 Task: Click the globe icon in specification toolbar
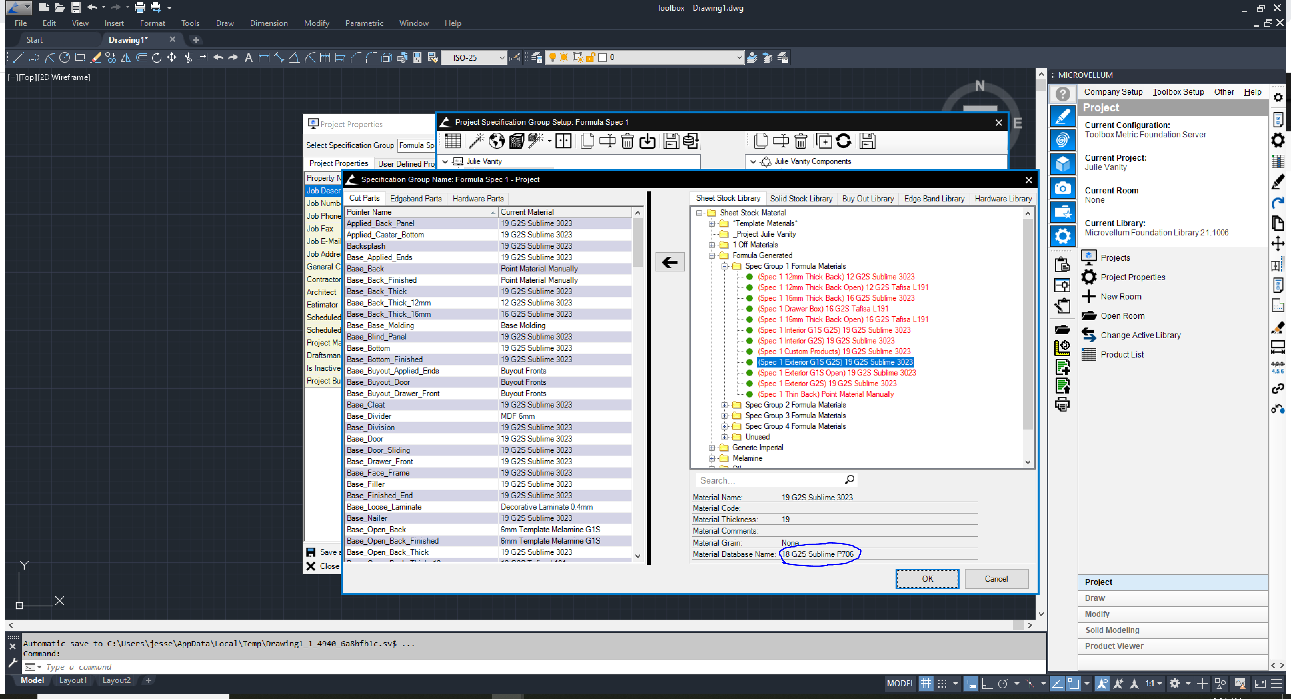(x=496, y=141)
